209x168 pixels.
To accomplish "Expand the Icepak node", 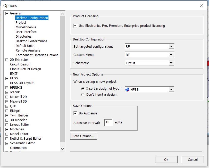I will (x=7, y=92).
